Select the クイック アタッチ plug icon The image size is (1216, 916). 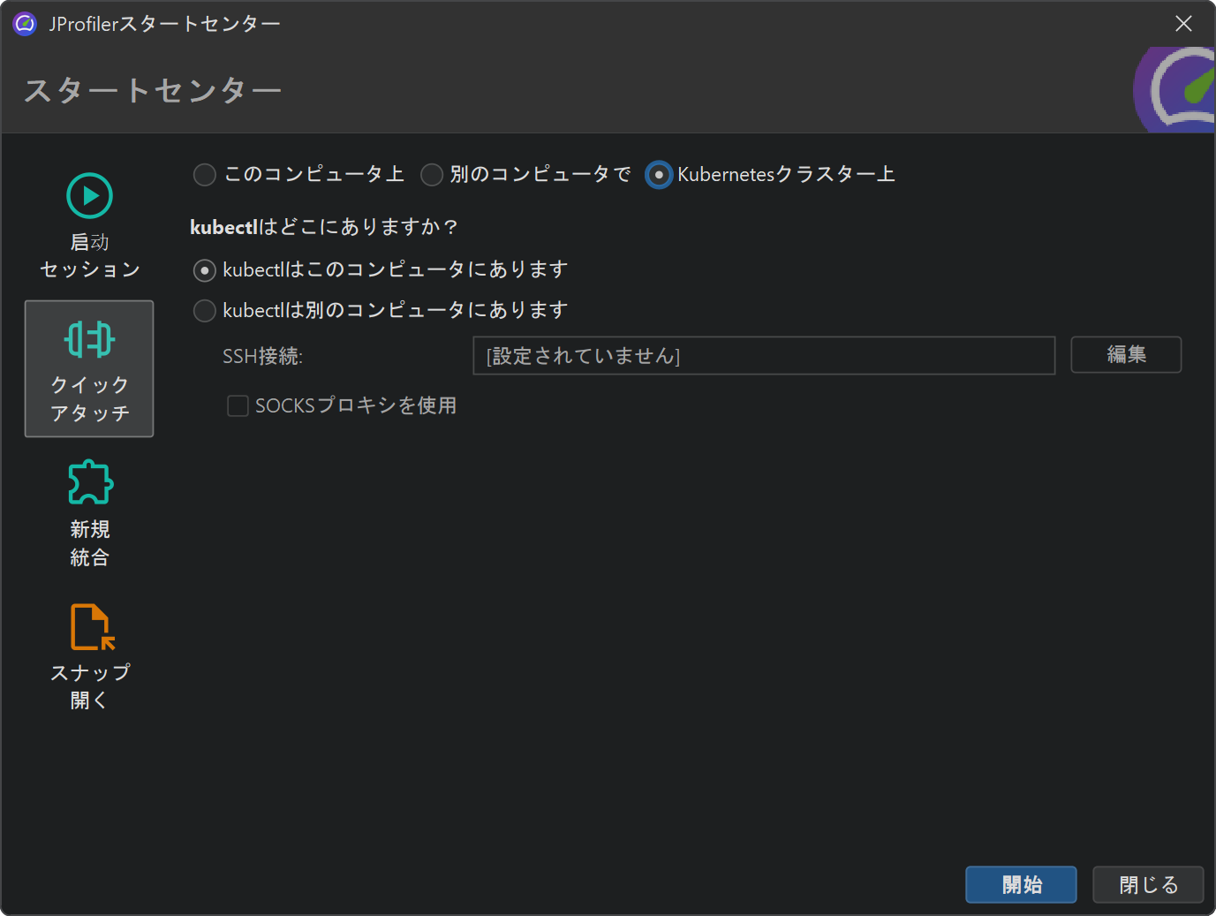point(89,339)
